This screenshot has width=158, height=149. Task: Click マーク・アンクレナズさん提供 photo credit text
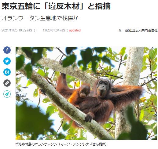click(83, 144)
